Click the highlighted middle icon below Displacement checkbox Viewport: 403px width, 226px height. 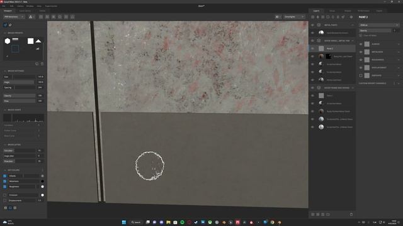pos(10,208)
